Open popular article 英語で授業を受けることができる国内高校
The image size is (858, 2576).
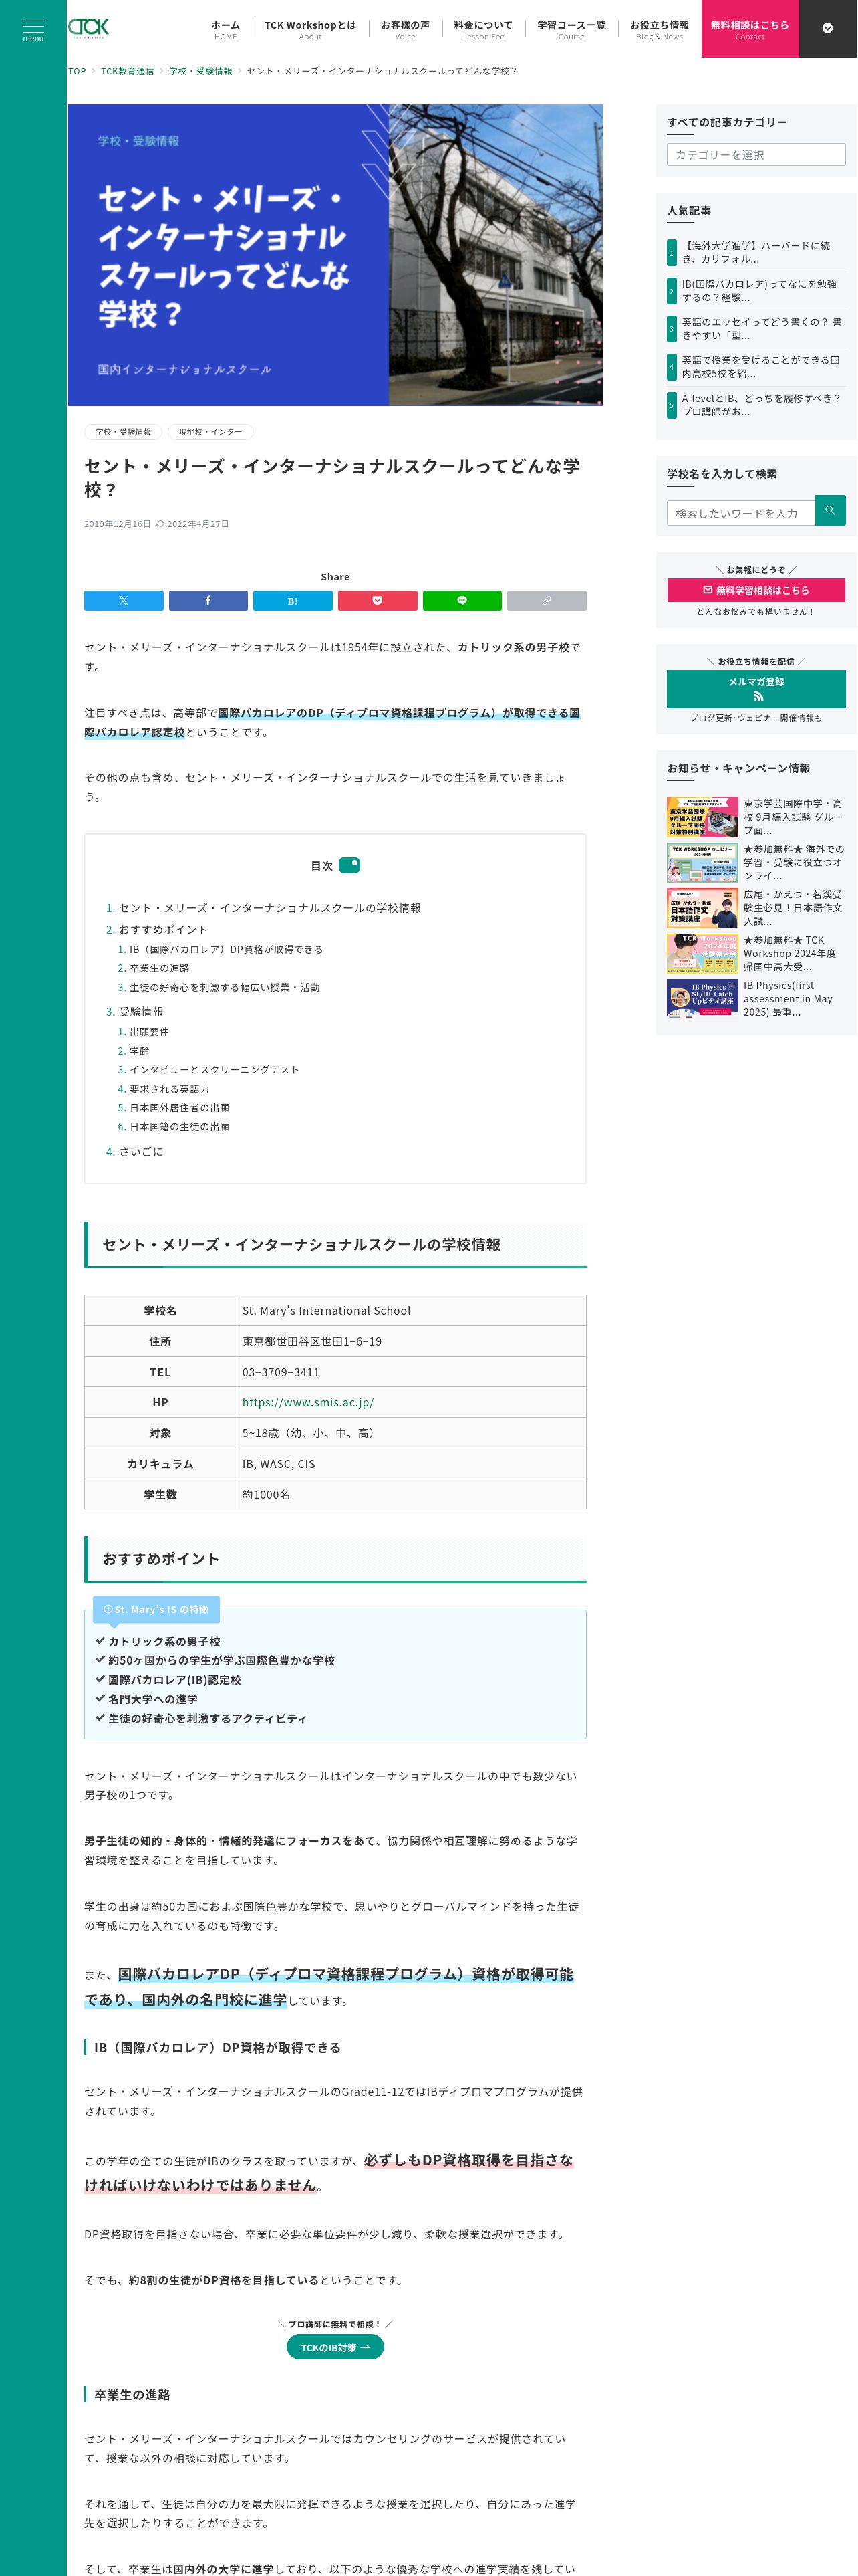click(x=756, y=367)
